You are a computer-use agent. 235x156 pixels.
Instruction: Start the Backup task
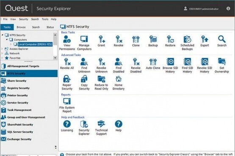click(153, 41)
